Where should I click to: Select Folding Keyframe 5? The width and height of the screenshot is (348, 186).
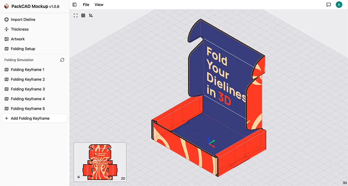point(28,109)
